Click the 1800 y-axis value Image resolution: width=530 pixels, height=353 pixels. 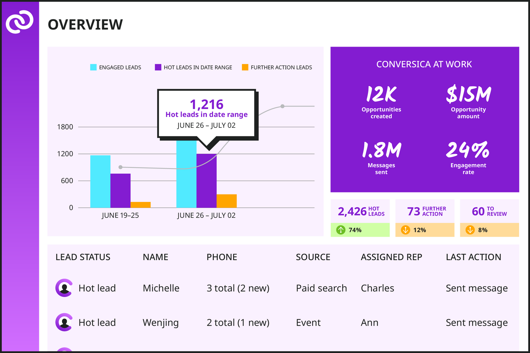click(x=65, y=127)
